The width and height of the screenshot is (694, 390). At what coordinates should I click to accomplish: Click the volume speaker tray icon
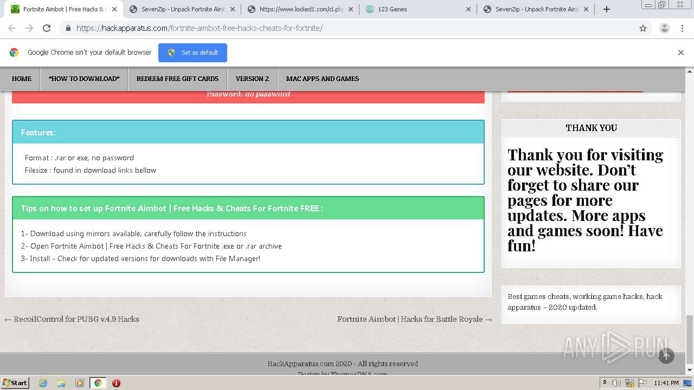616,383
